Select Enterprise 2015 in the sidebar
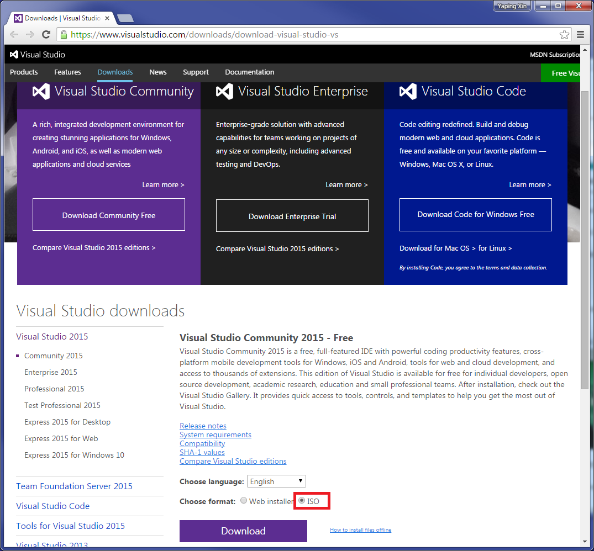The height and width of the screenshot is (551, 594). tap(51, 372)
